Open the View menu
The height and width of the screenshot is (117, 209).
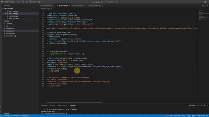tap(19, 2)
